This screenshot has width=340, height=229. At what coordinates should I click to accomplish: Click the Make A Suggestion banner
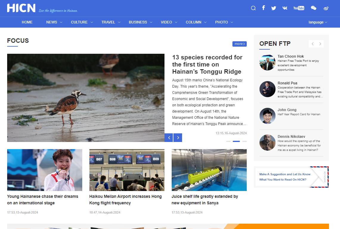pos(291,177)
